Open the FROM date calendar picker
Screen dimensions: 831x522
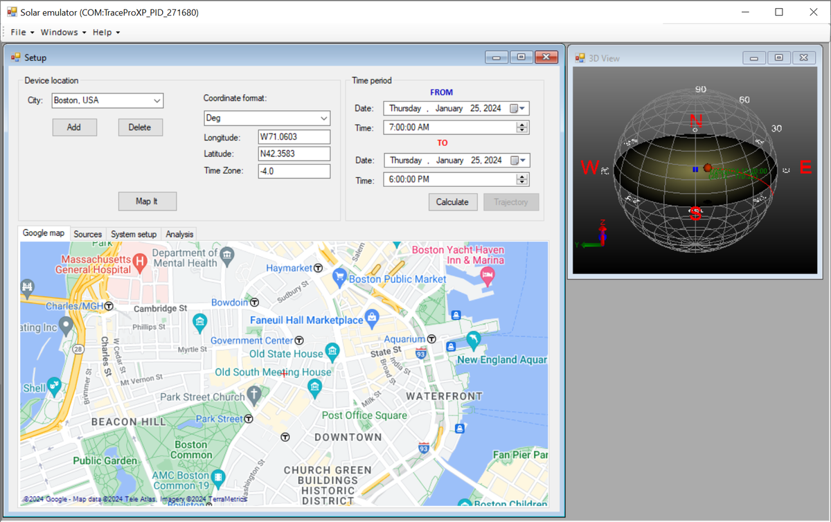point(518,109)
